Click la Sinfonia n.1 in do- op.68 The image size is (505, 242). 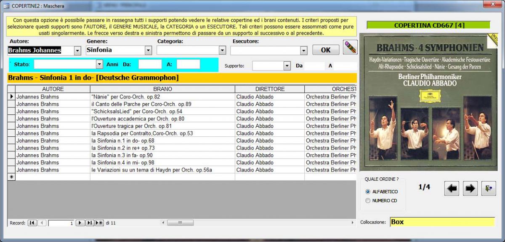click(162, 141)
